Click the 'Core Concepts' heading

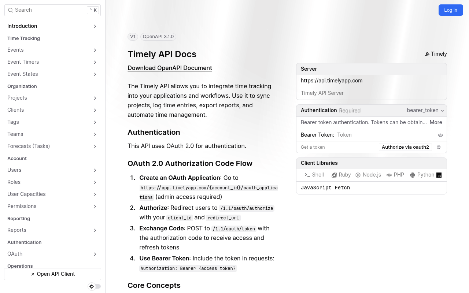pos(154,285)
